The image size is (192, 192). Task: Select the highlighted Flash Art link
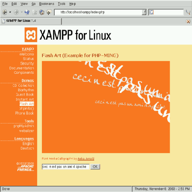point(27,104)
